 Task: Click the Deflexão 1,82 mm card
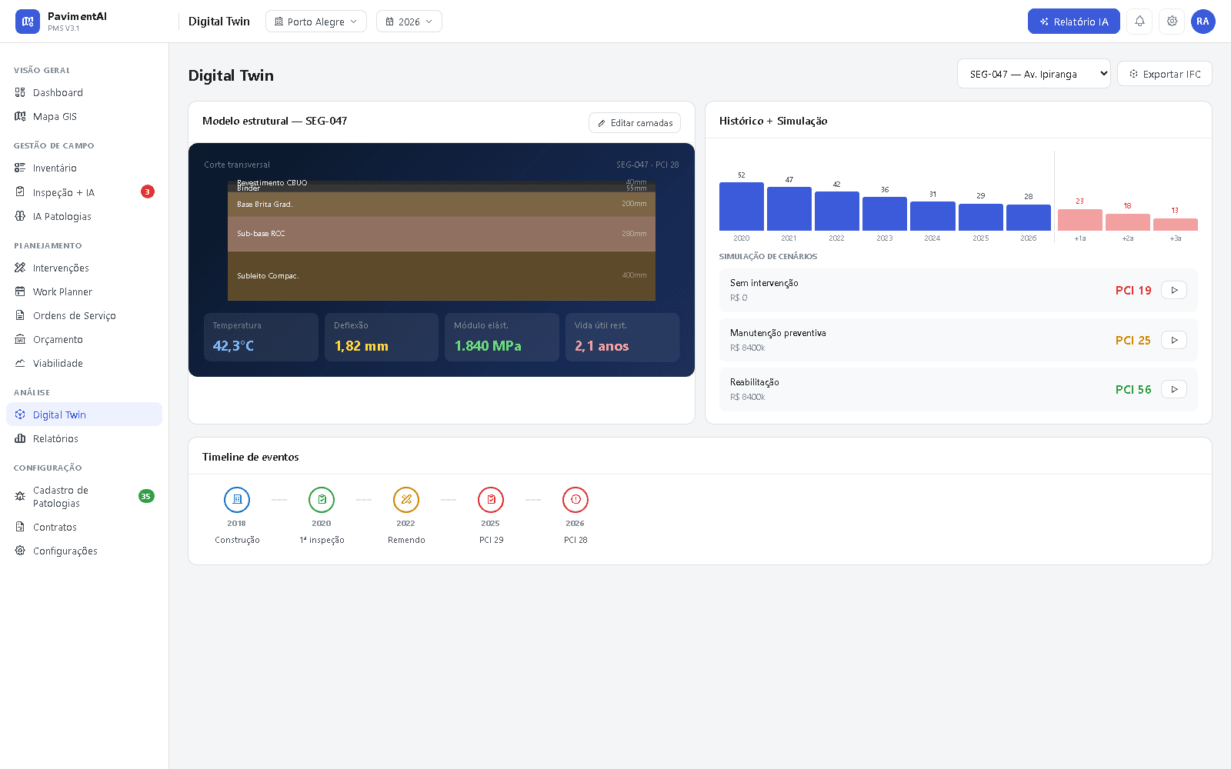(x=382, y=337)
